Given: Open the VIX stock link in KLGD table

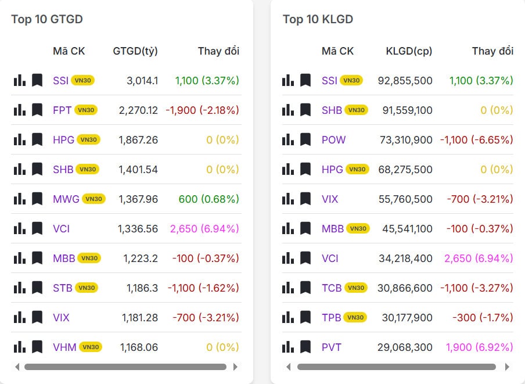Looking at the screenshot, I should tap(330, 199).
